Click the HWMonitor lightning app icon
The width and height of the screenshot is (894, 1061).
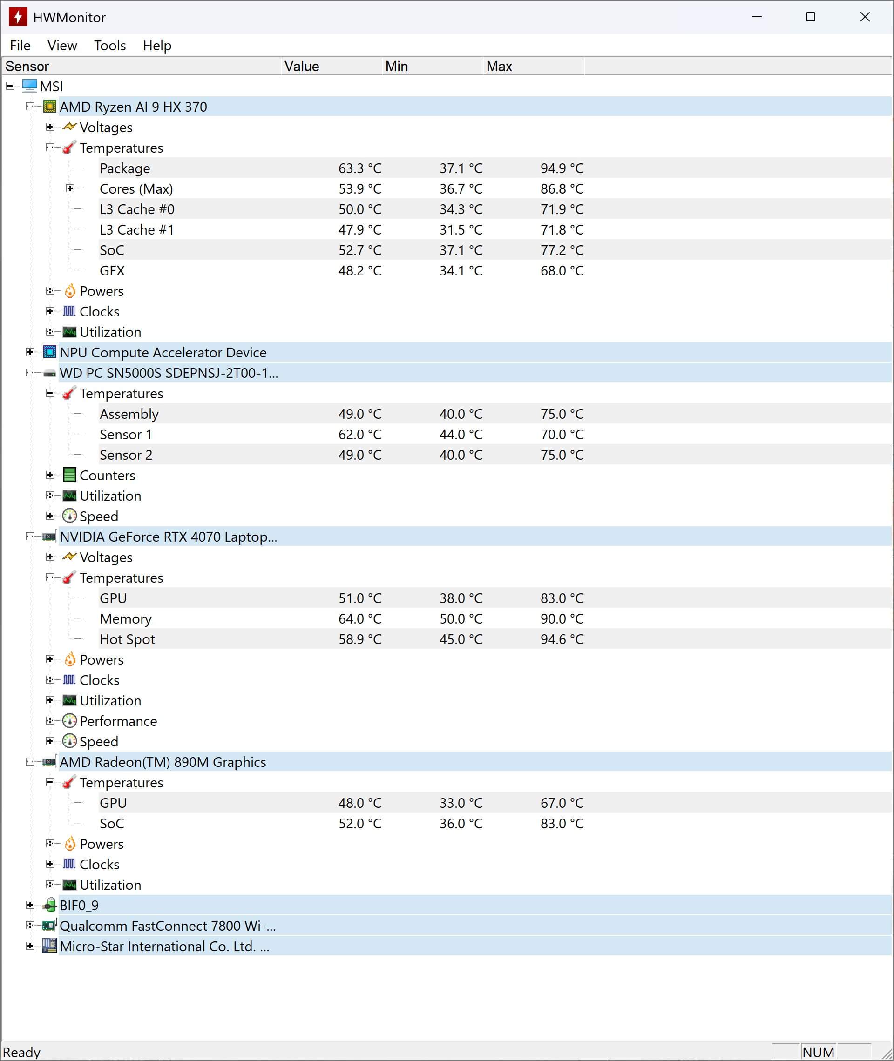coord(18,17)
